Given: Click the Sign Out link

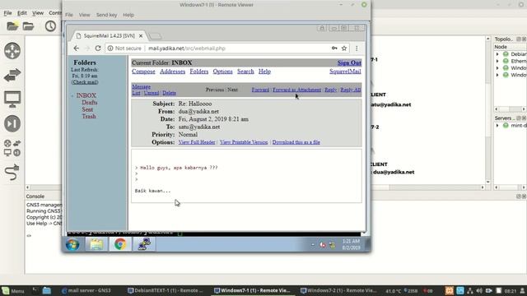Looking at the screenshot, I should (349, 62).
